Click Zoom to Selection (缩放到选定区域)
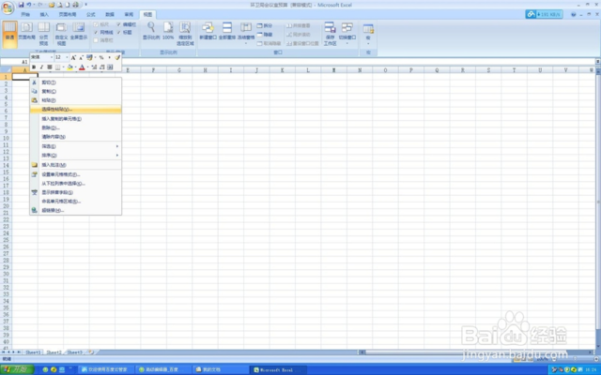This screenshot has width=601, height=375. (185, 34)
